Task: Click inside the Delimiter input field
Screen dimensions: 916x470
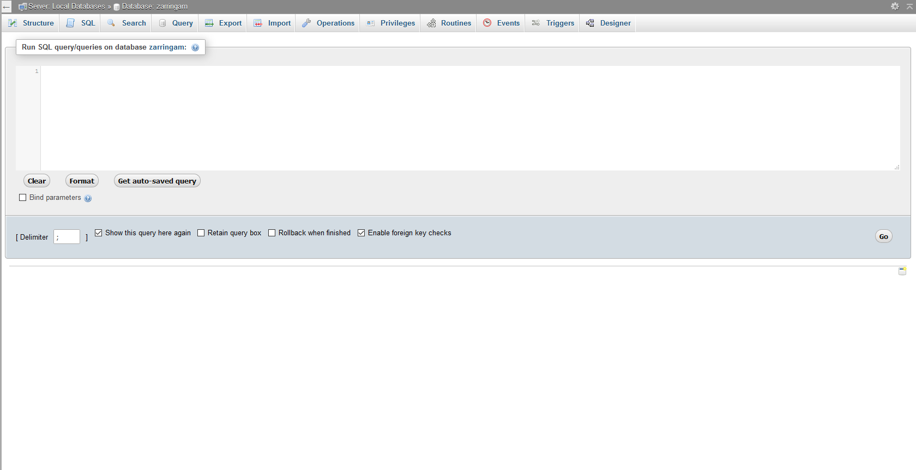Action: pos(67,236)
